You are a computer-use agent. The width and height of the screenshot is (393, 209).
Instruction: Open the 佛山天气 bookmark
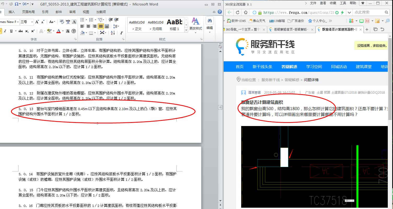tap(257, 21)
